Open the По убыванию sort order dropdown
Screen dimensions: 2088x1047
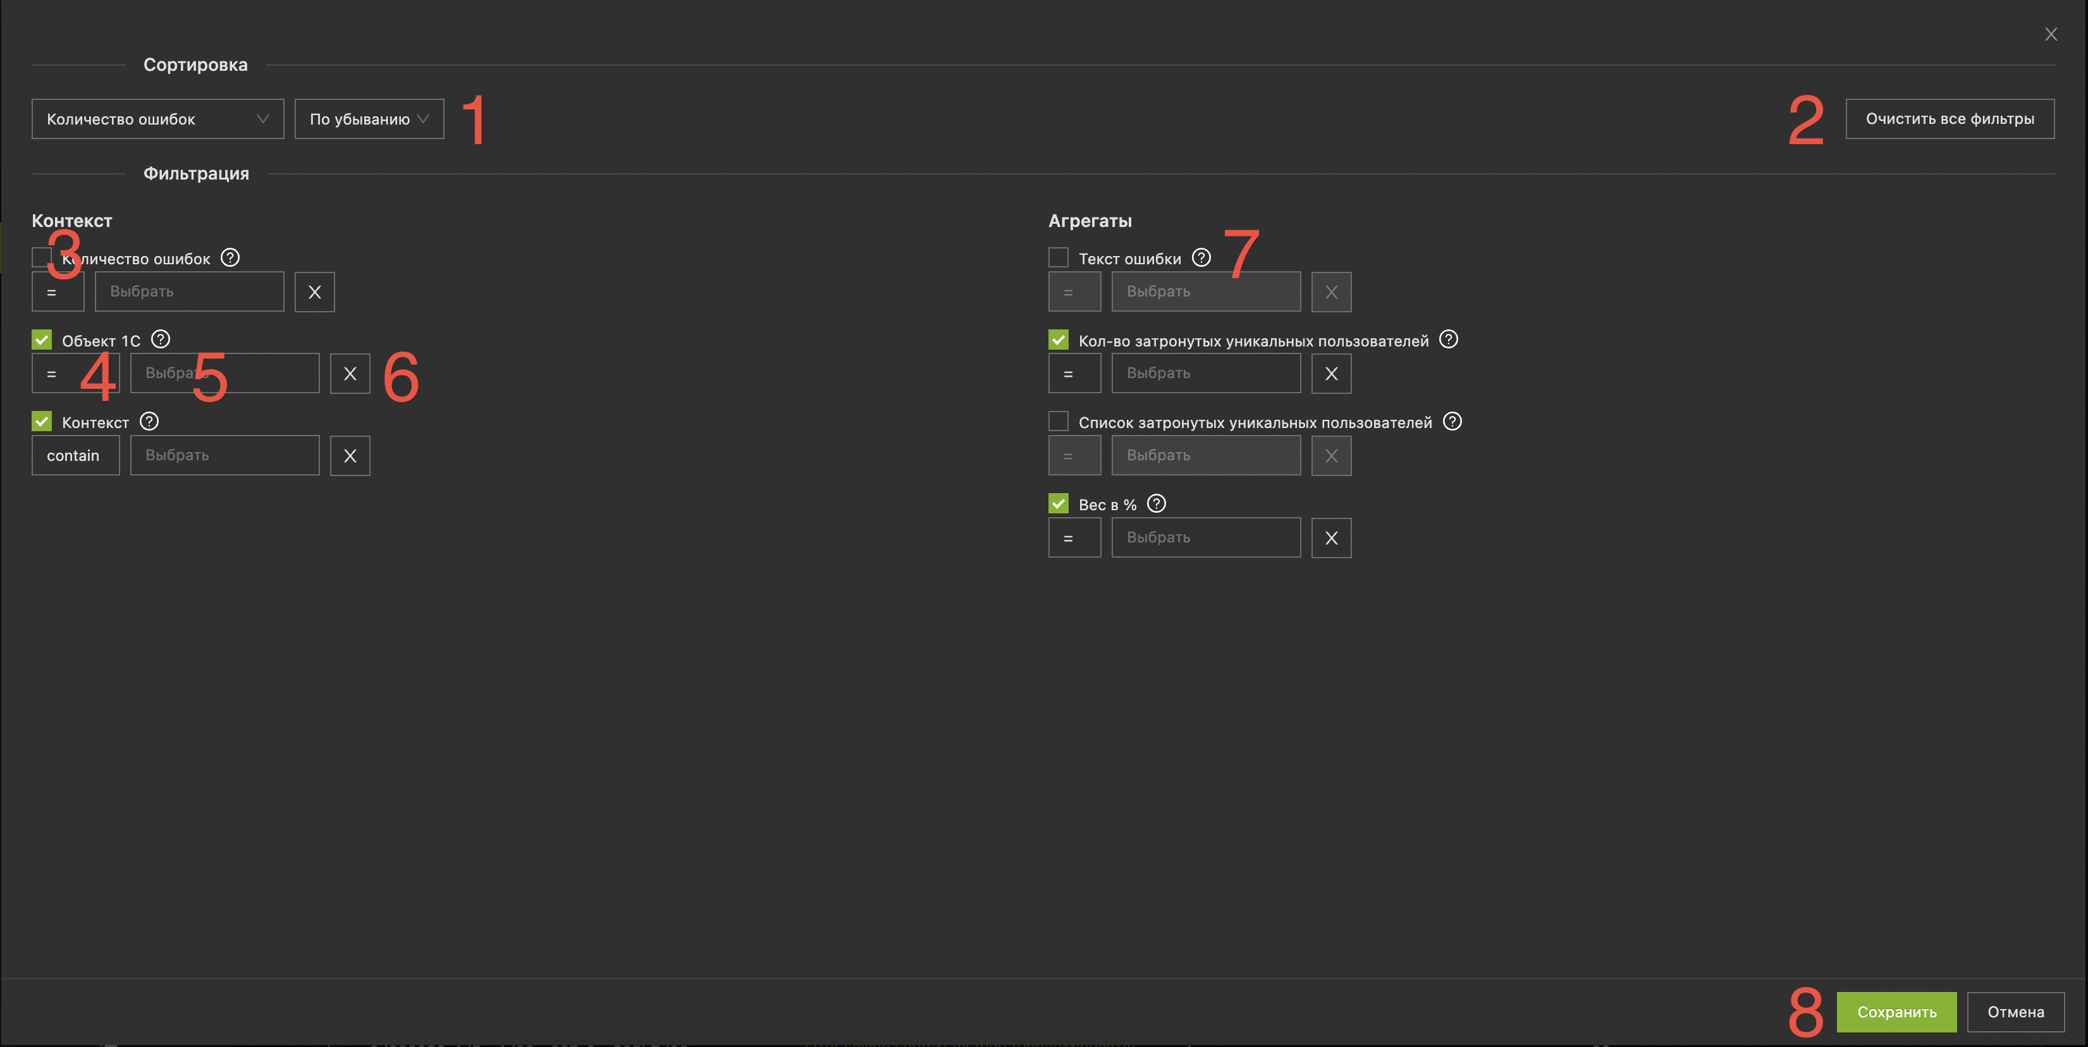click(370, 119)
